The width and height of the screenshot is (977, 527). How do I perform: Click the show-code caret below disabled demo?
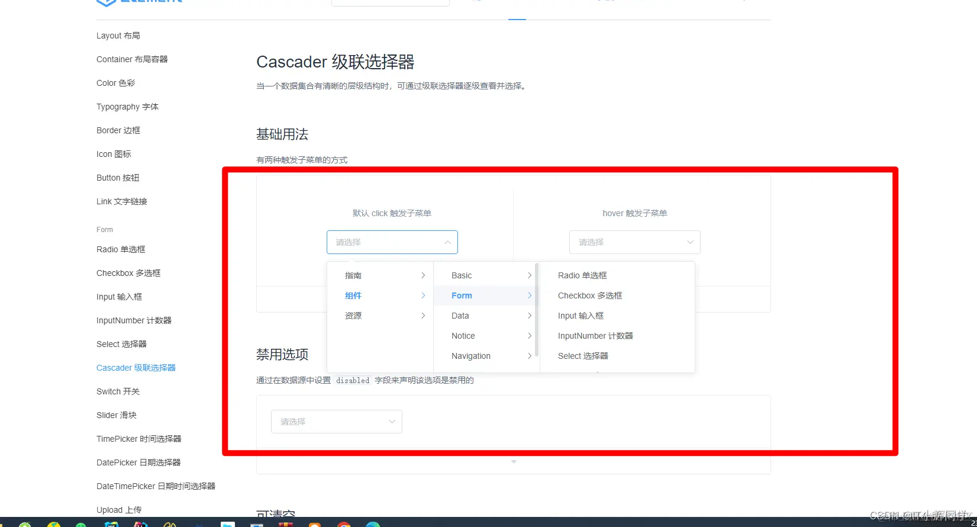pos(514,462)
